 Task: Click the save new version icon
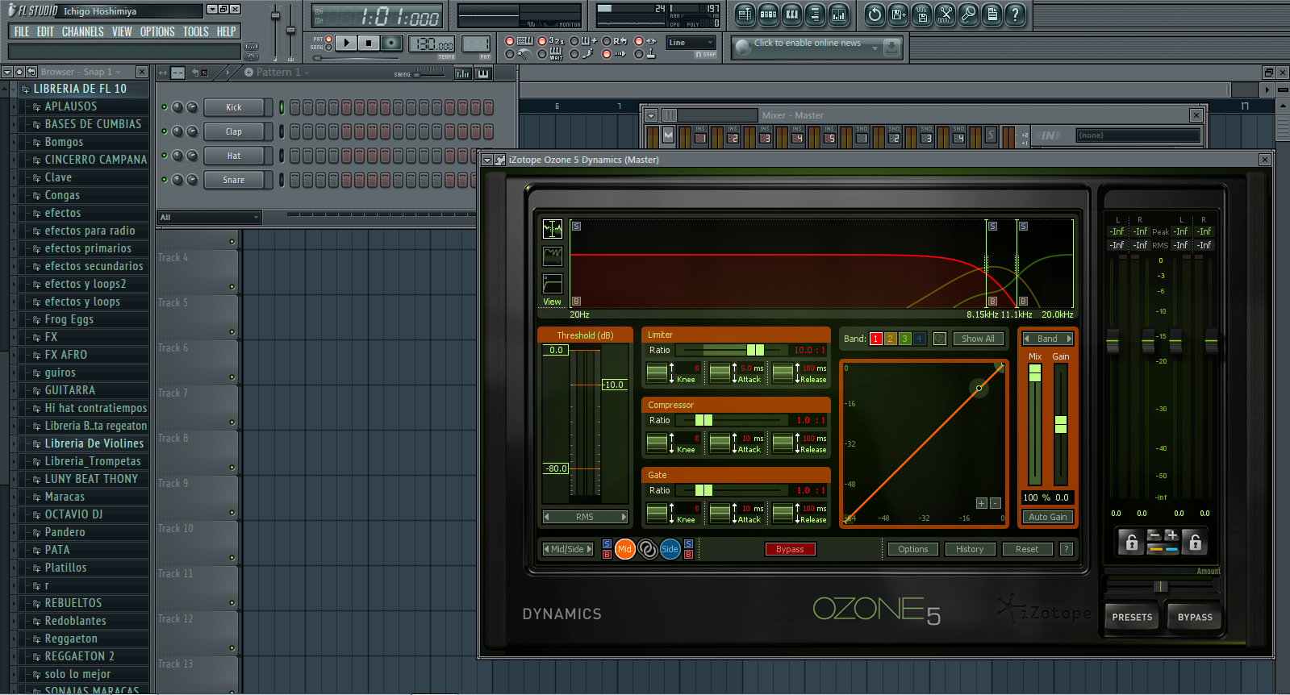point(898,14)
